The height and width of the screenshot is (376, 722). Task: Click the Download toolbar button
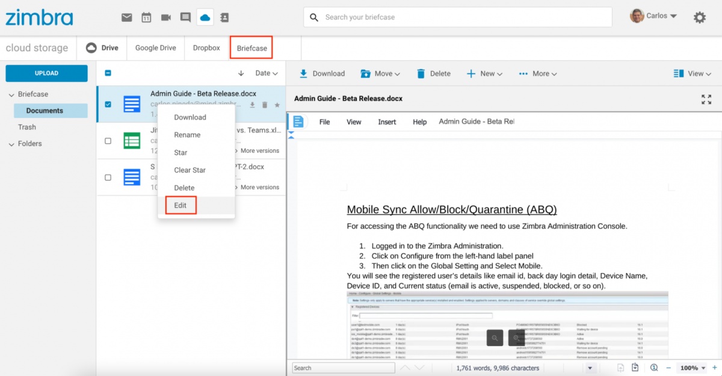tap(322, 73)
